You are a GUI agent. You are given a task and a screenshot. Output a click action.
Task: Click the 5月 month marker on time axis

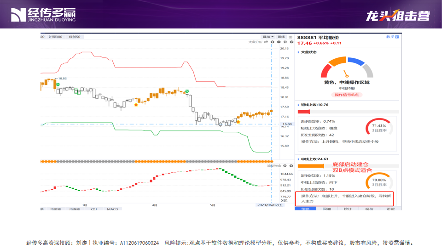click(213, 205)
